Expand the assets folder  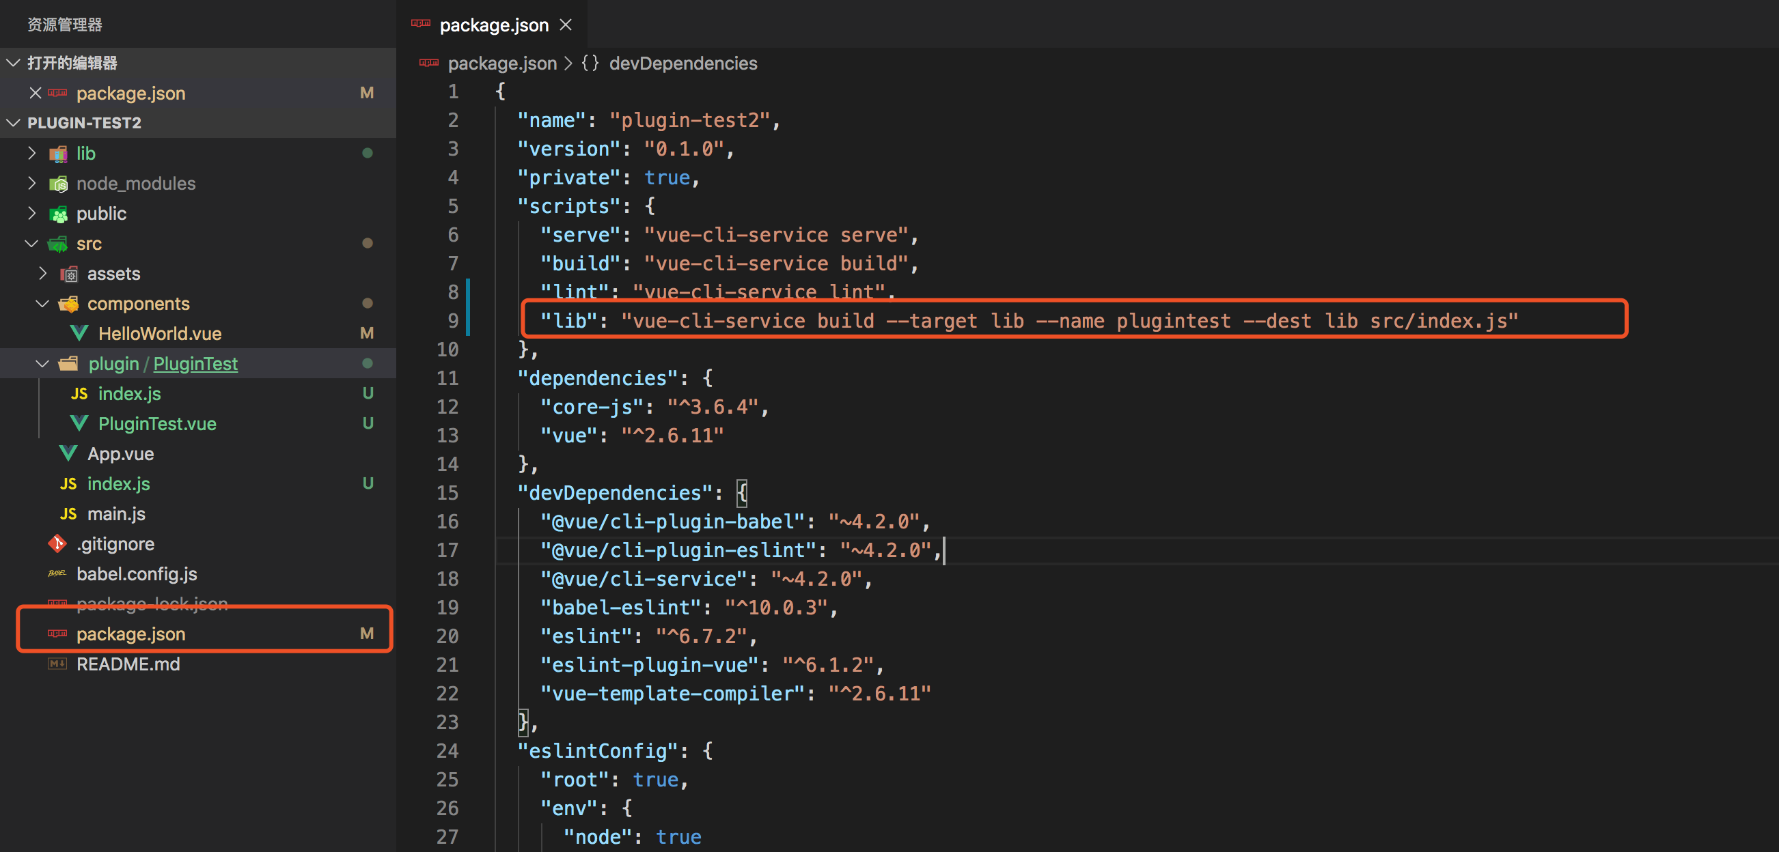(x=43, y=274)
